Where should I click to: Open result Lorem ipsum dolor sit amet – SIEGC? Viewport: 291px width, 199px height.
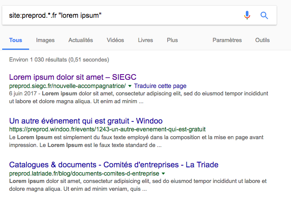point(73,77)
